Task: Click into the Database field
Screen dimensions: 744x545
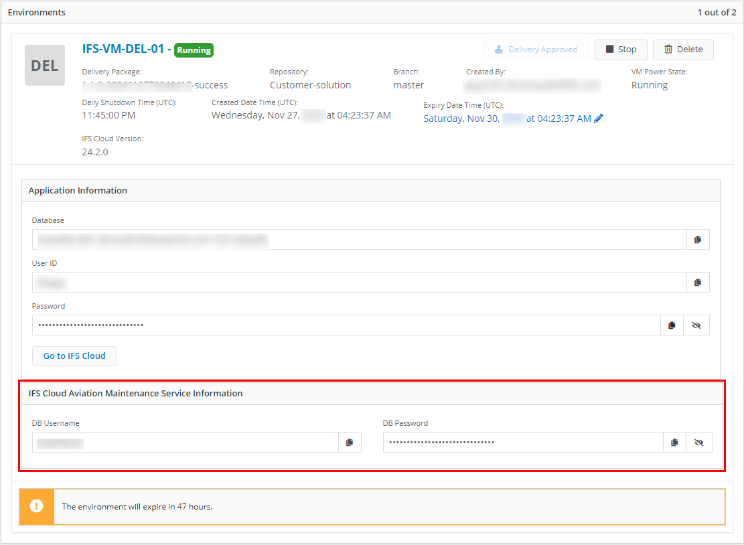Action: tap(359, 240)
